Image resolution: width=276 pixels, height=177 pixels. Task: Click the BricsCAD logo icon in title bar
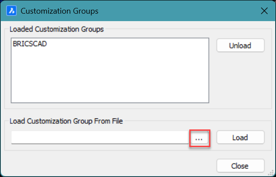(12, 10)
